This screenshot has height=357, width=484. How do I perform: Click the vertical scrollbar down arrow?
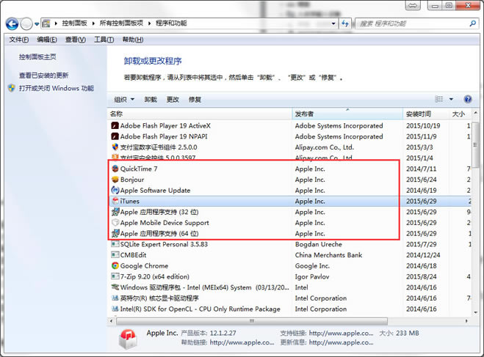pyautogui.click(x=475, y=312)
